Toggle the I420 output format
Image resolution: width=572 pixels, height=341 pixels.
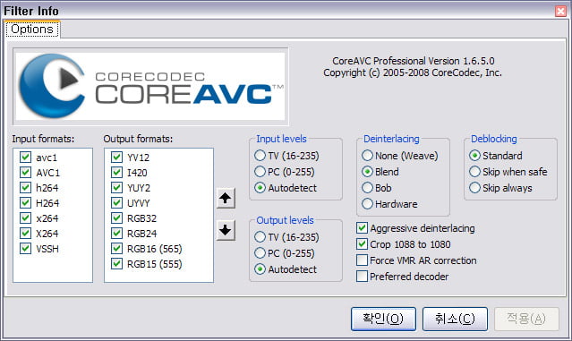click(116, 172)
